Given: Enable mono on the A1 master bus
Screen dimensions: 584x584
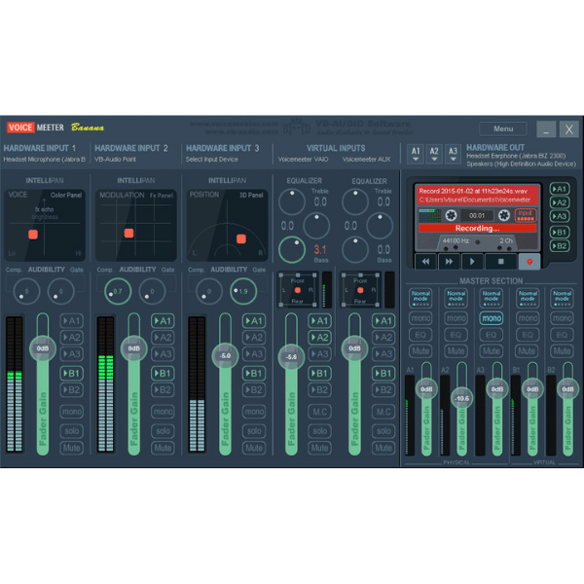Looking at the screenshot, I should pos(420,318).
